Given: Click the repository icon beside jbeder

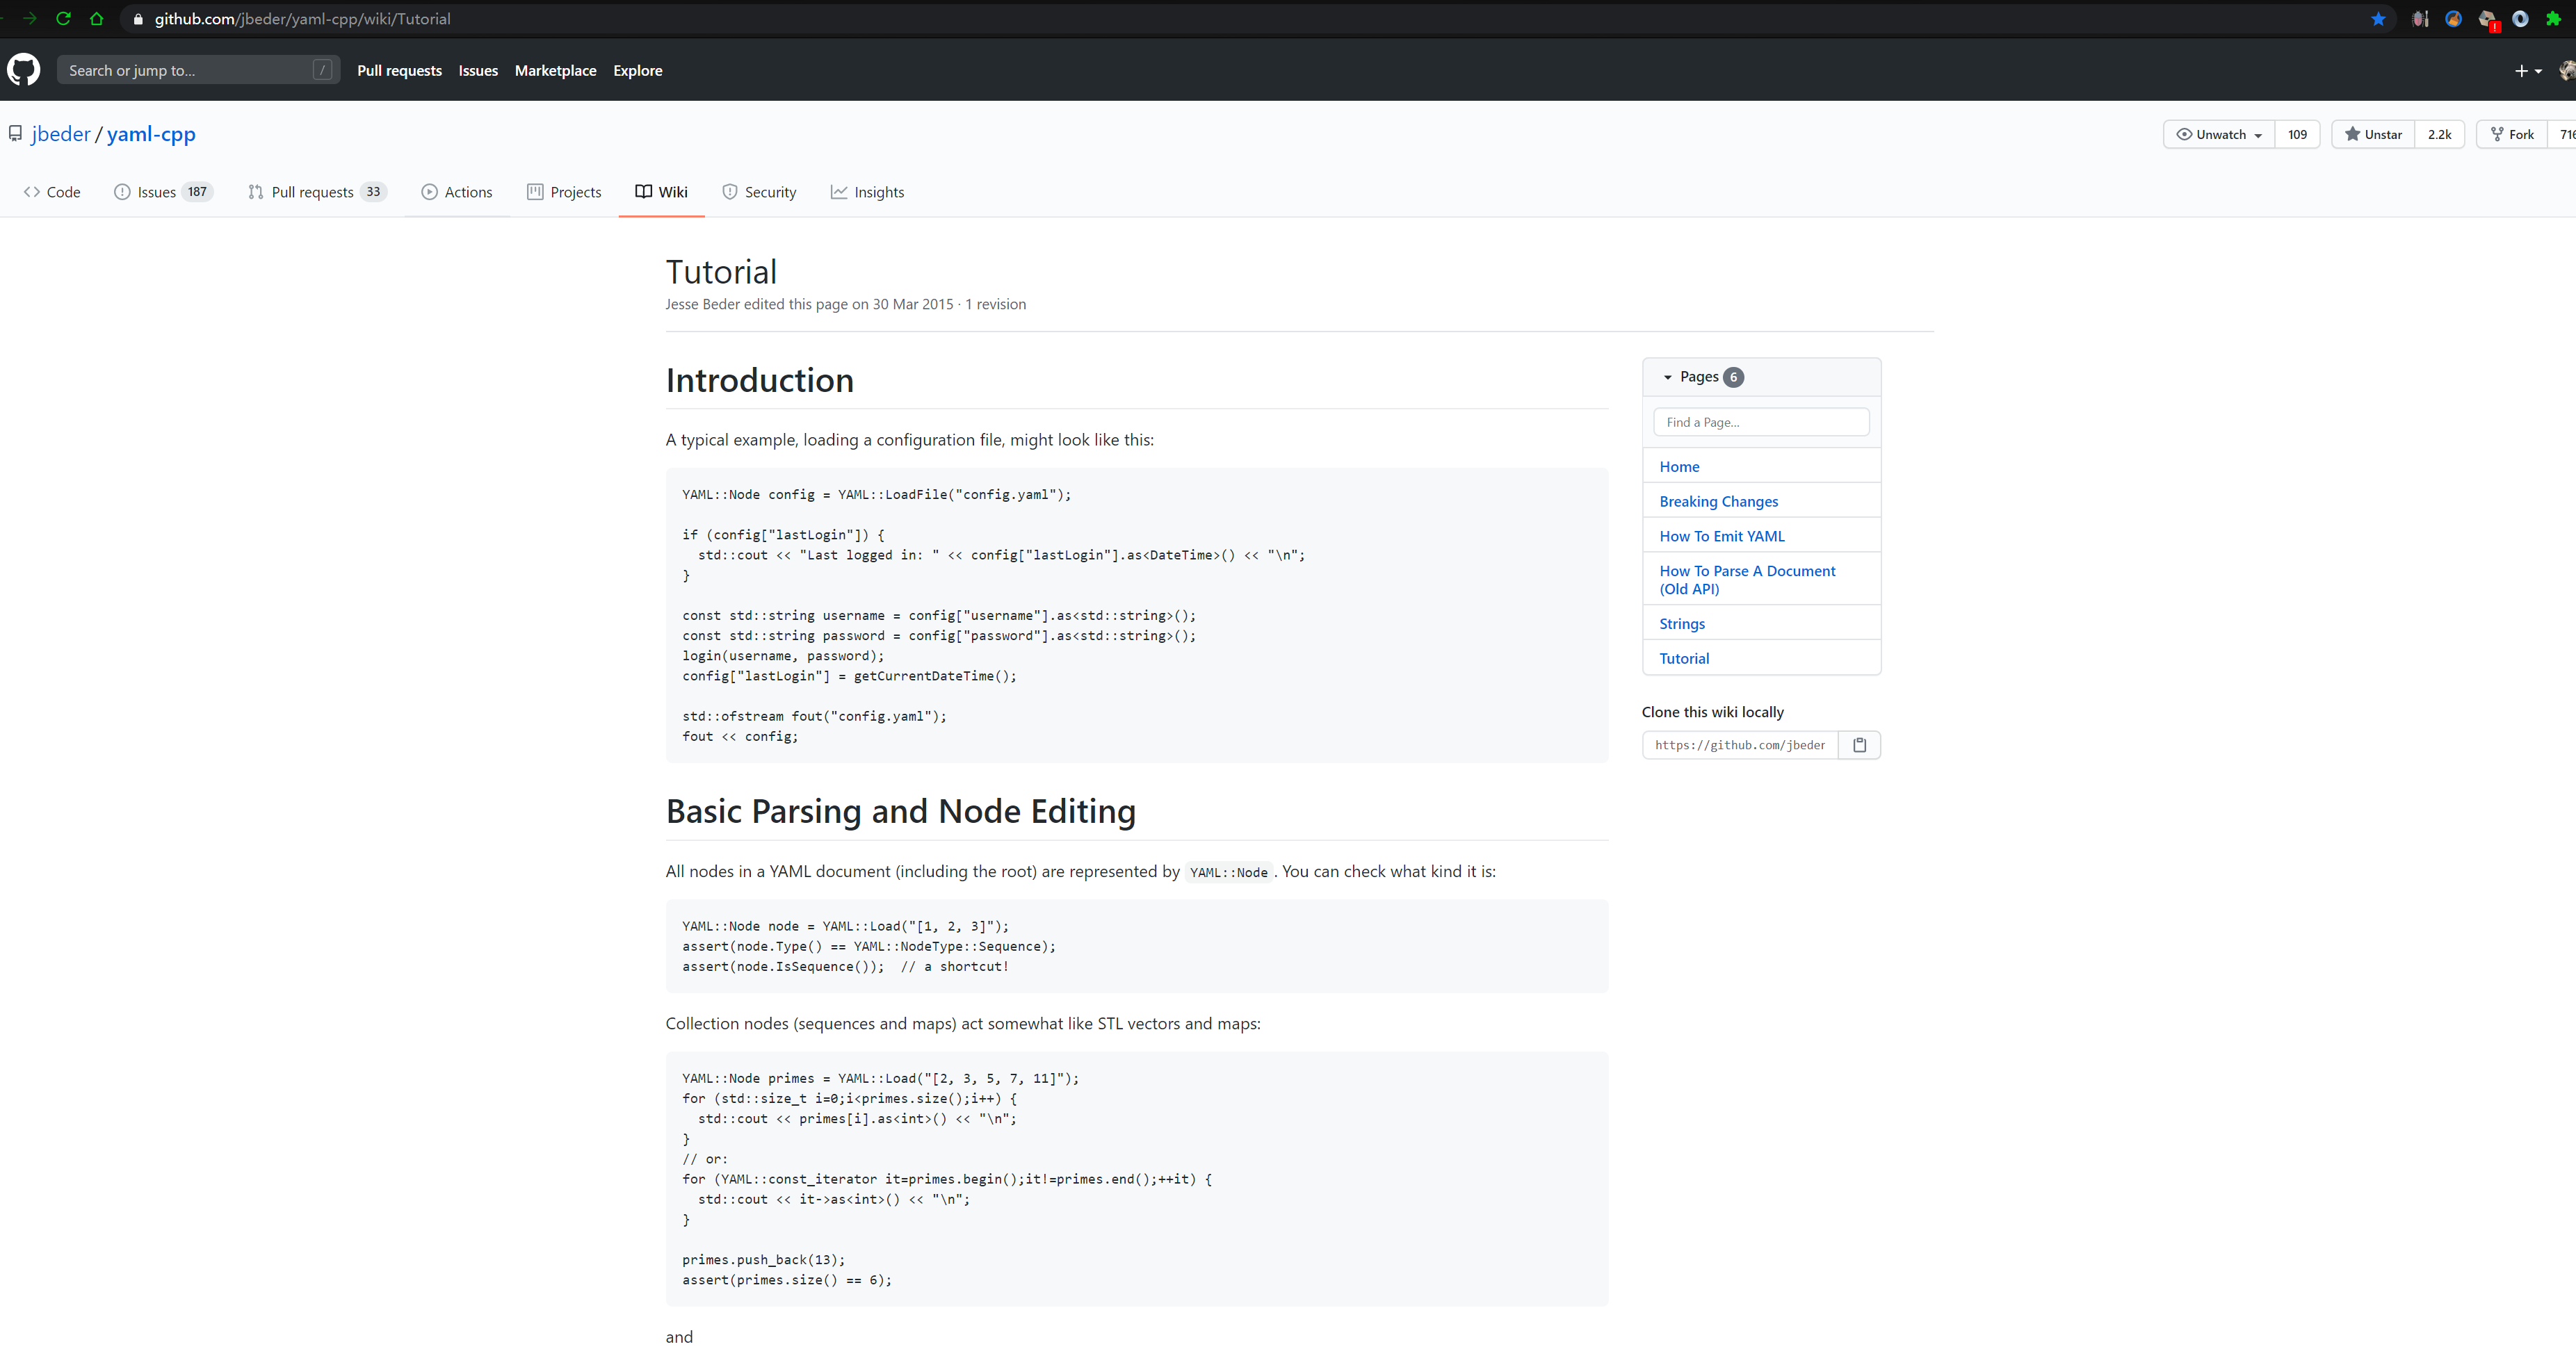Looking at the screenshot, I should 15,133.
